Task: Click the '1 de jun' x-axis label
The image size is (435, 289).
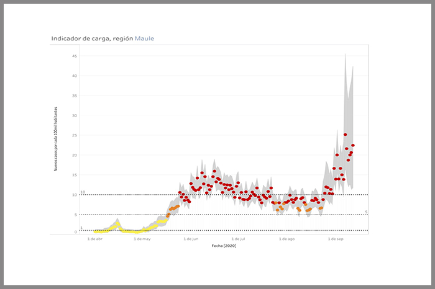Action: pyautogui.click(x=191, y=238)
